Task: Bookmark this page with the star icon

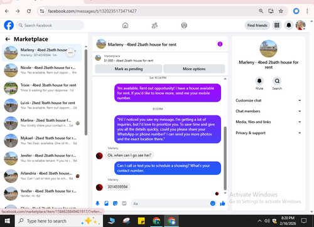Action: click(x=281, y=11)
